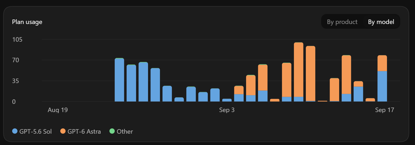
Task: Click the Sep 3 axis label
Action: click(227, 110)
